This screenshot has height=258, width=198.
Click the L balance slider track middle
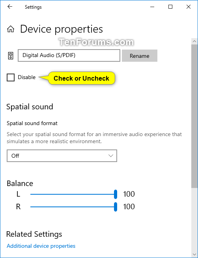coord(73,194)
